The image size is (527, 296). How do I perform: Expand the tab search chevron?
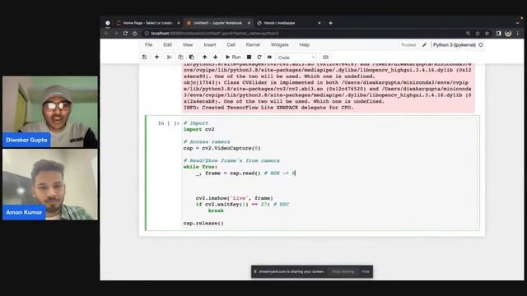click(x=517, y=23)
